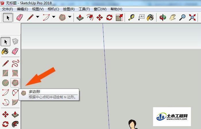
Task: Expand the Line tool dropdown arrow
Action: coord(38,17)
